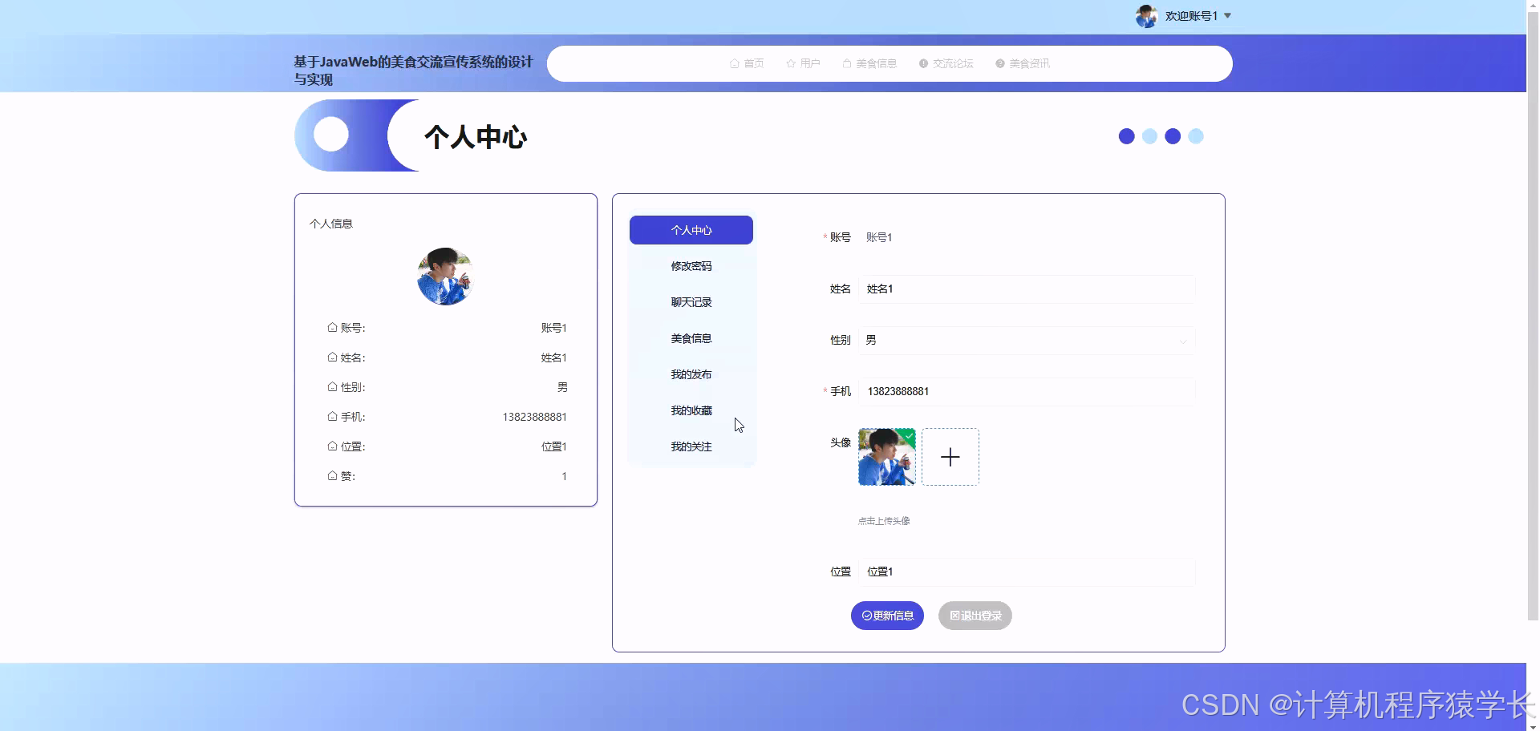Click the round profile photo in 个人信息 card
The image size is (1540, 731).
pos(445,277)
